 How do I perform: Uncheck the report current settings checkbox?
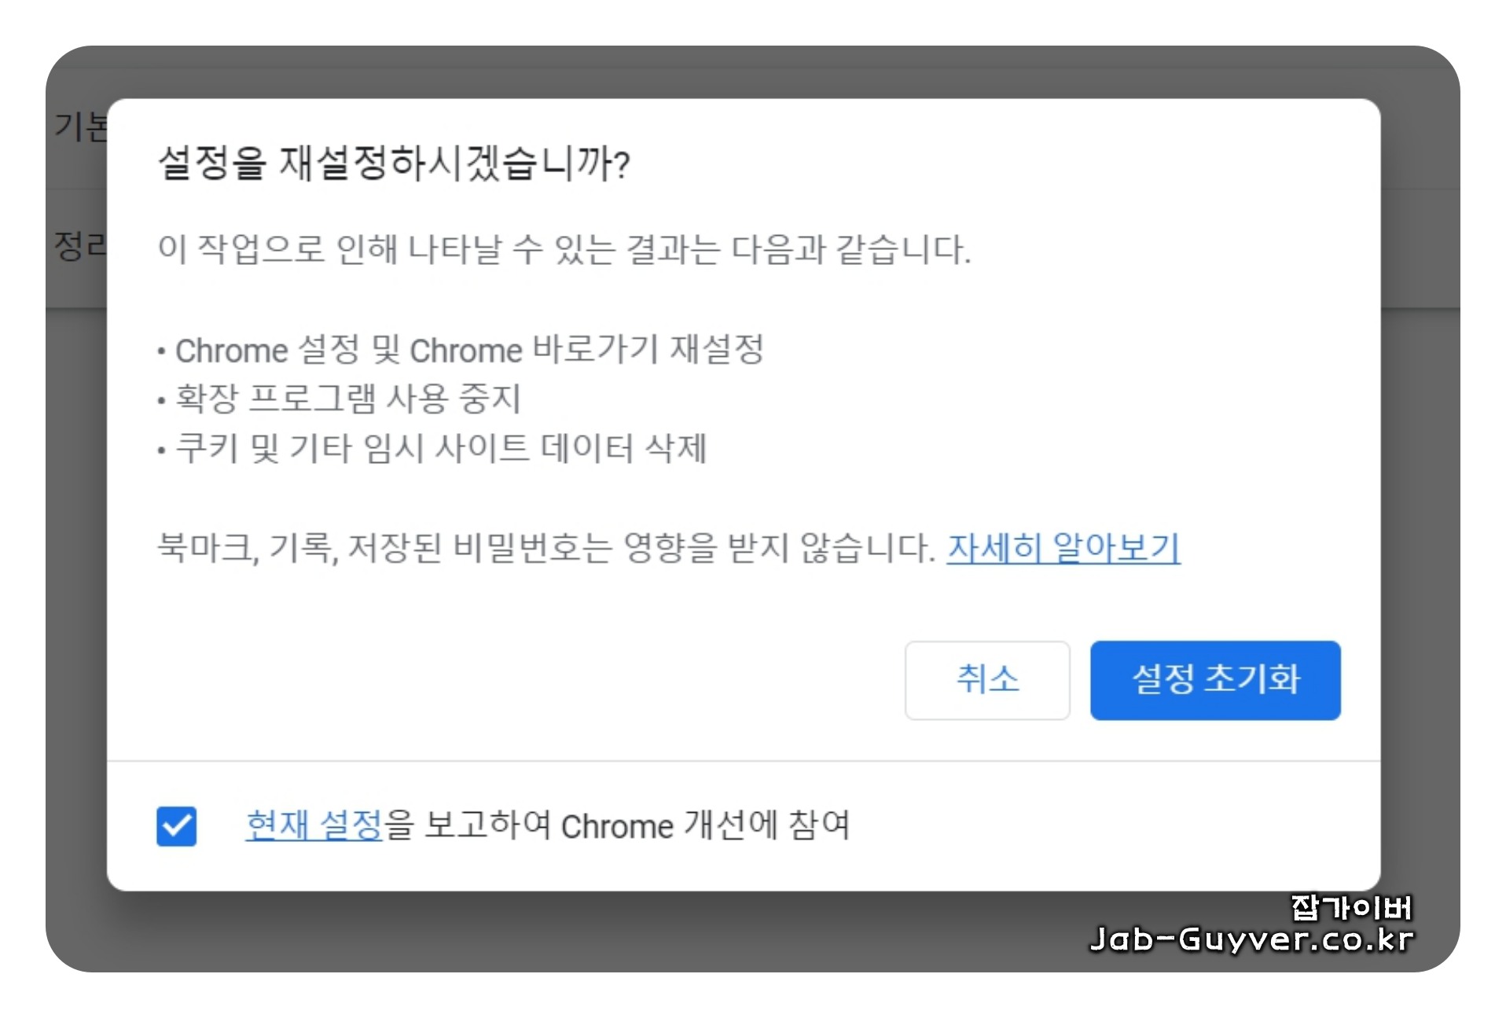point(176,826)
